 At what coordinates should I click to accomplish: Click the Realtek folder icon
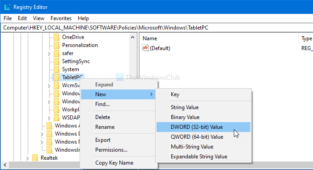(x=35, y=158)
